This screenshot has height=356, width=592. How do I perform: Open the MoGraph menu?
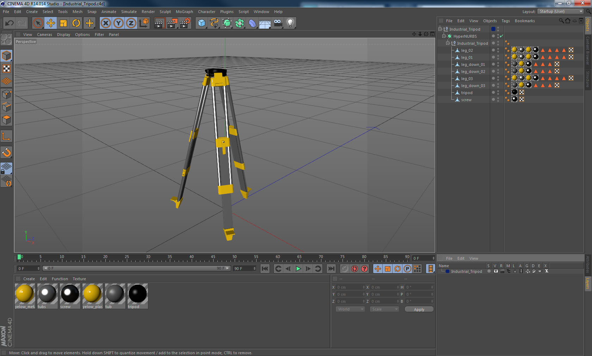pos(184,12)
